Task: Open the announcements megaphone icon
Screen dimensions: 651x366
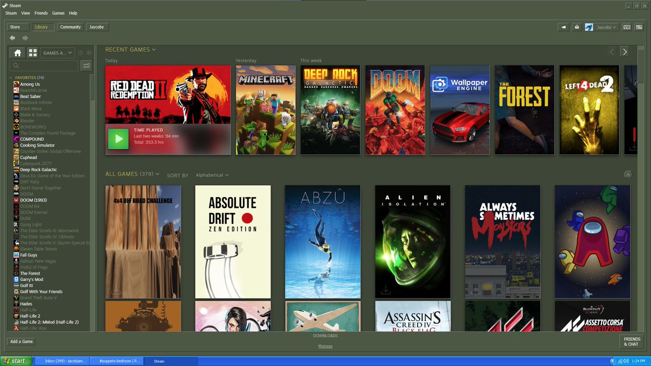Action: click(x=564, y=27)
